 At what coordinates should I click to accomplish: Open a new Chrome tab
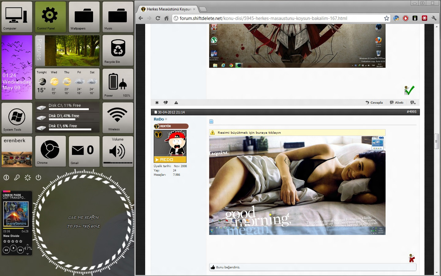tap(203, 9)
